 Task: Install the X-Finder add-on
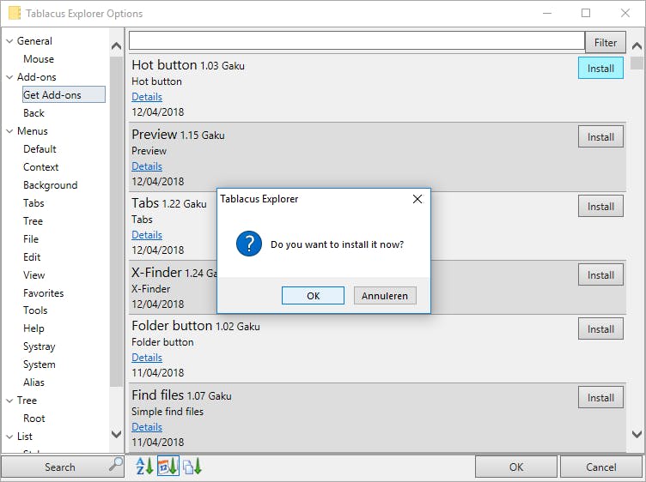(x=600, y=275)
